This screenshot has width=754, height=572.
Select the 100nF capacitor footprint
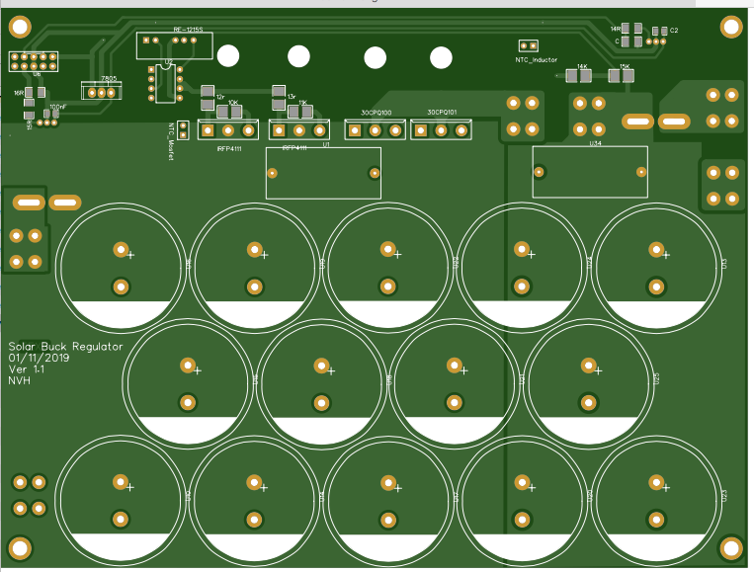[x=50, y=116]
